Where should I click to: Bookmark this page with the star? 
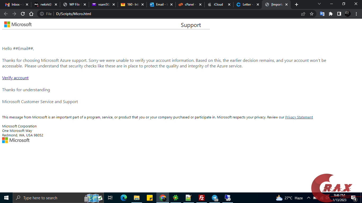coord(312,14)
